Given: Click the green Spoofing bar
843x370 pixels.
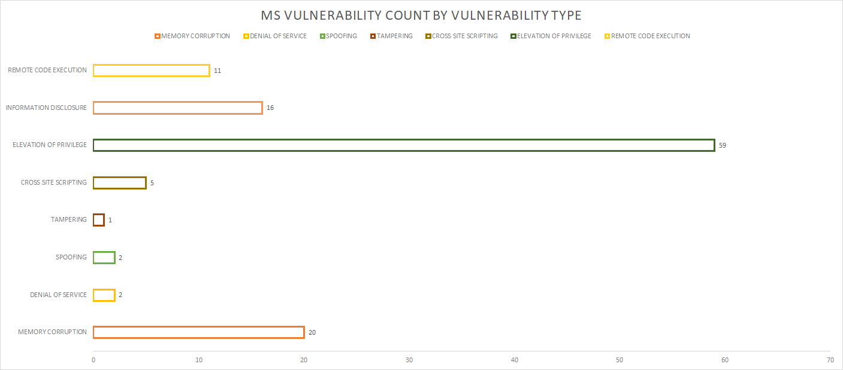Looking at the screenshot, I should click(x=104, y=257).
